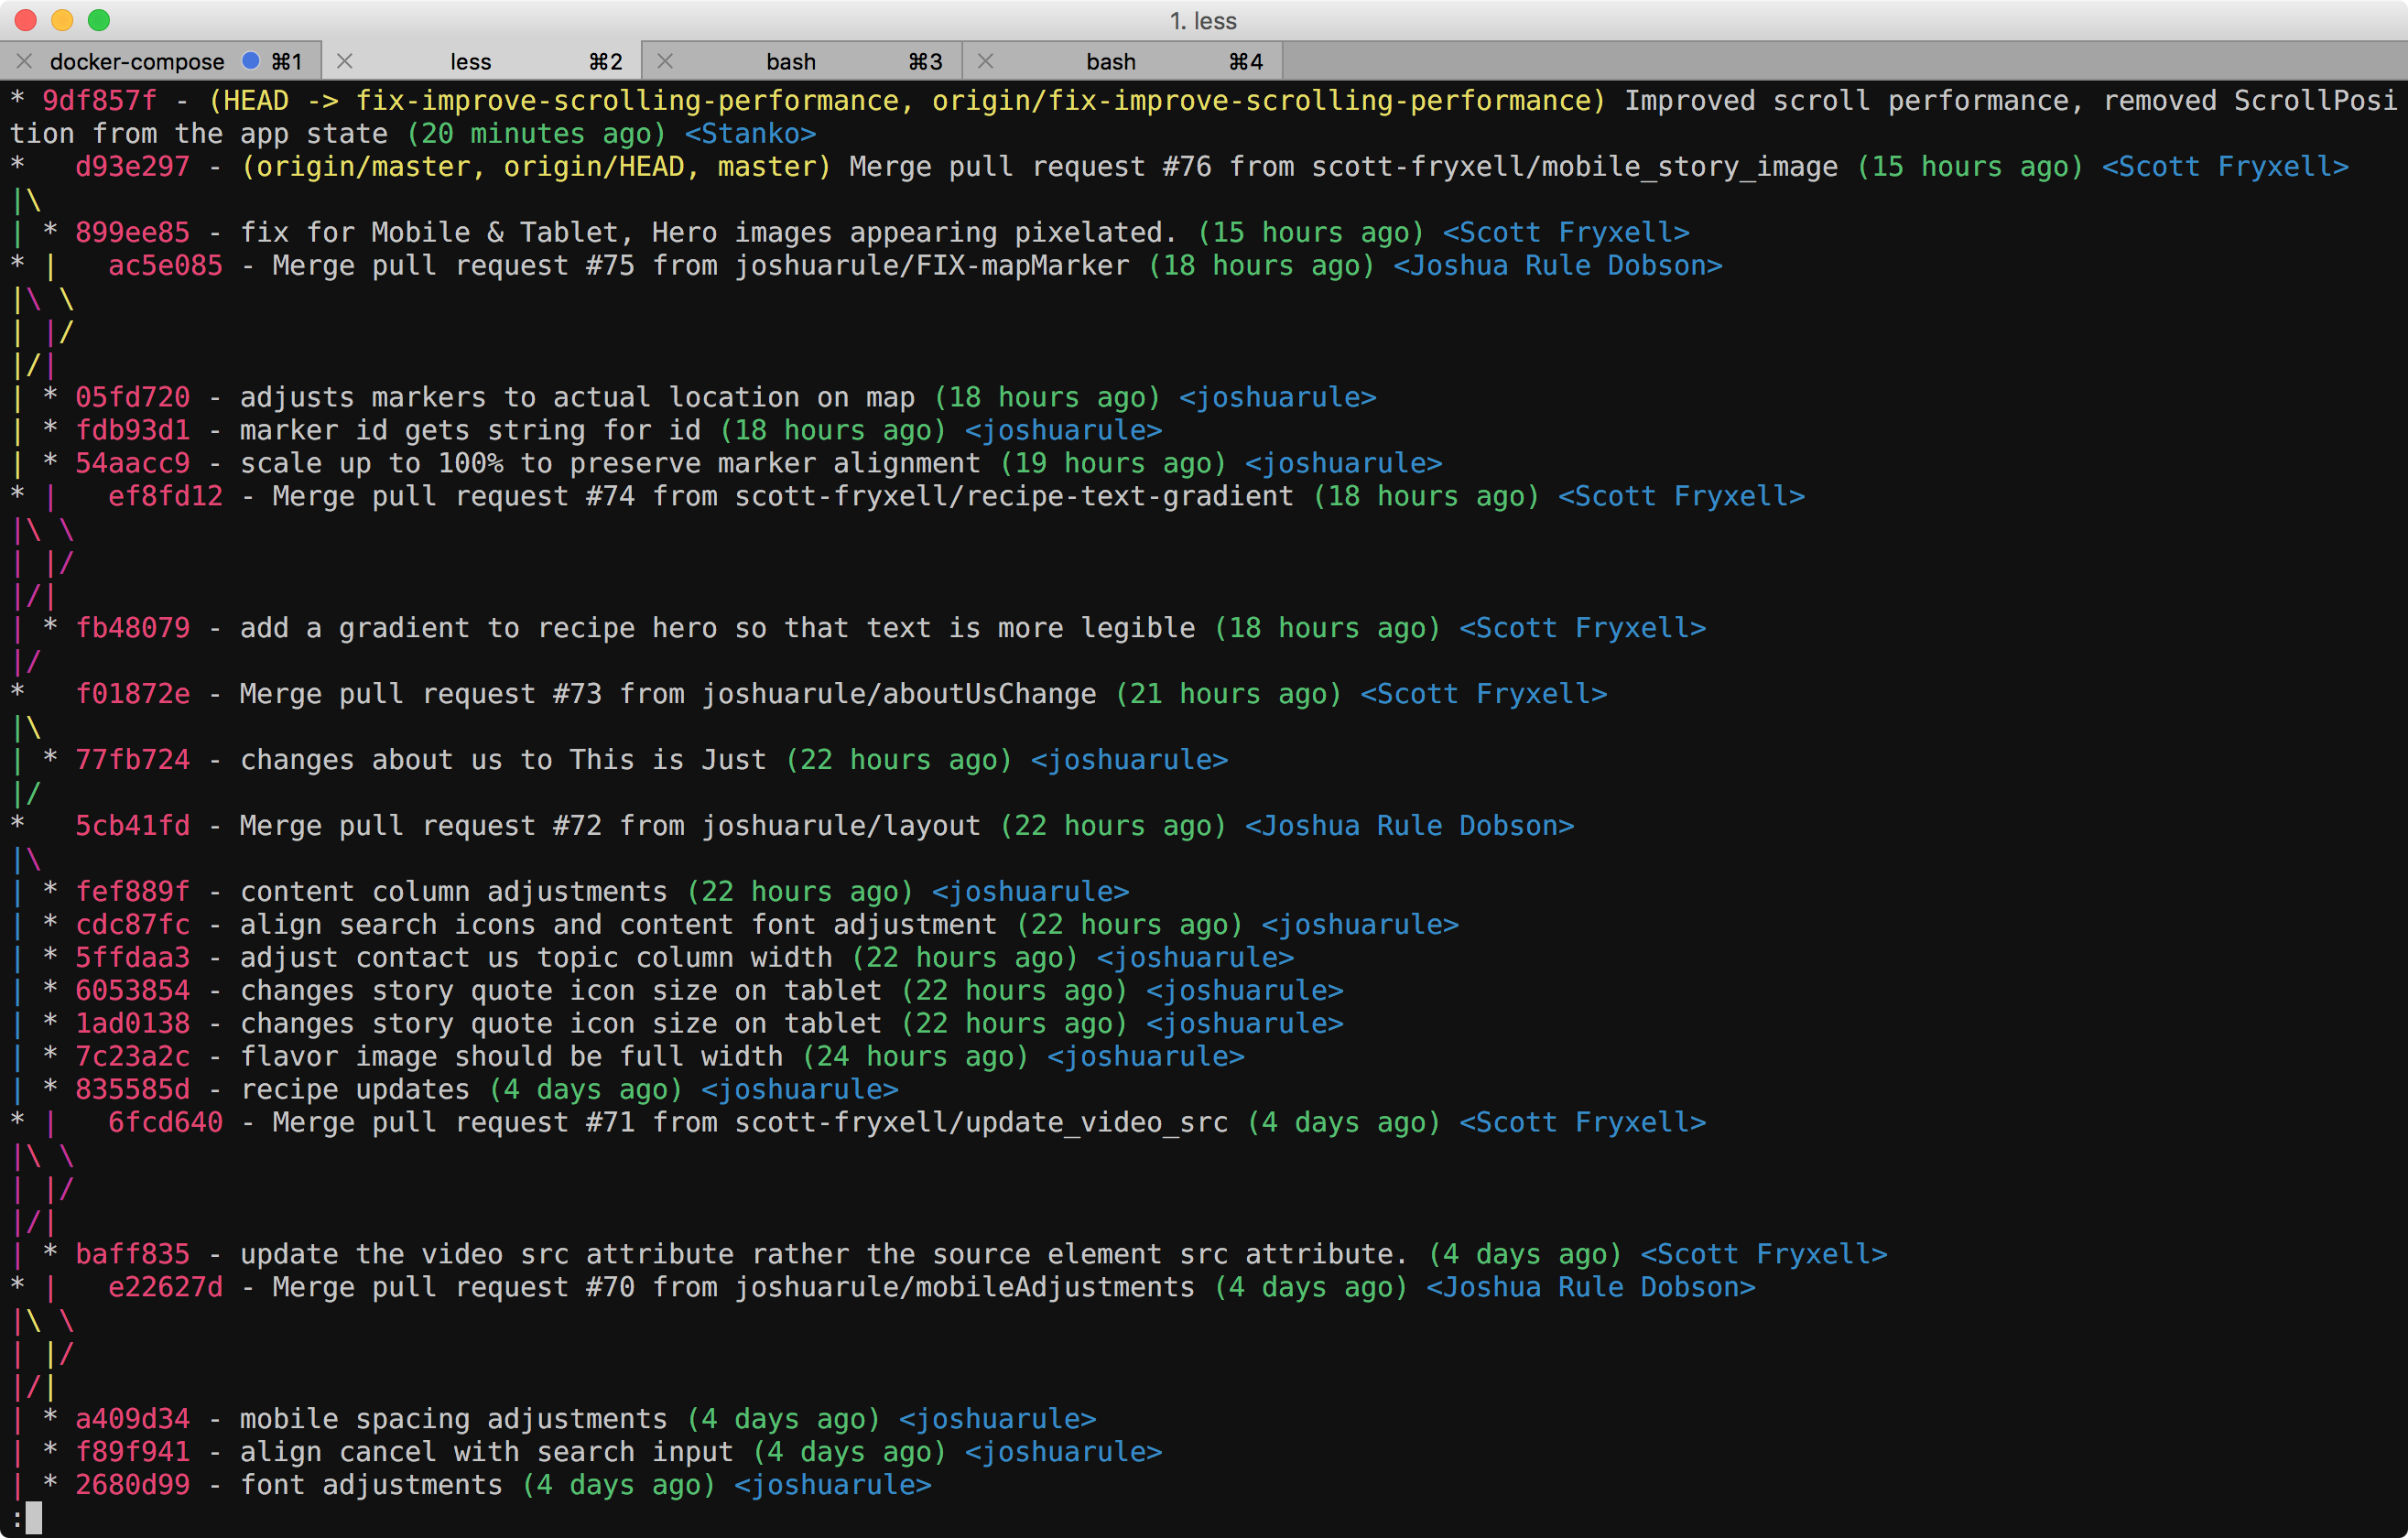This screenshot has width=2408, height=1538.
Task: Click commit hash ac5e085
Action: click(x=165, y=266)
